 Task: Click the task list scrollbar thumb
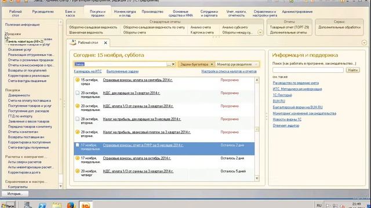pyautogui.click(x=257, y=129)
